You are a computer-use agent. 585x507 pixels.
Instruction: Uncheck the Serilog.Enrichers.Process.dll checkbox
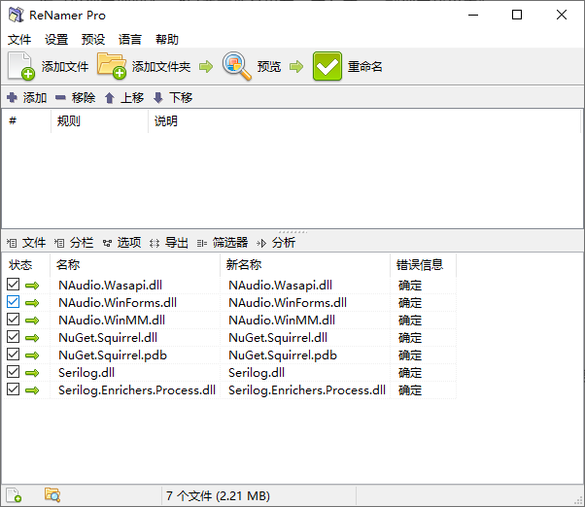tap(13, 389)
